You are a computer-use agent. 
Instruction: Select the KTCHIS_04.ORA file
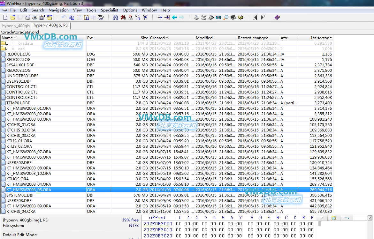(21, 211)
